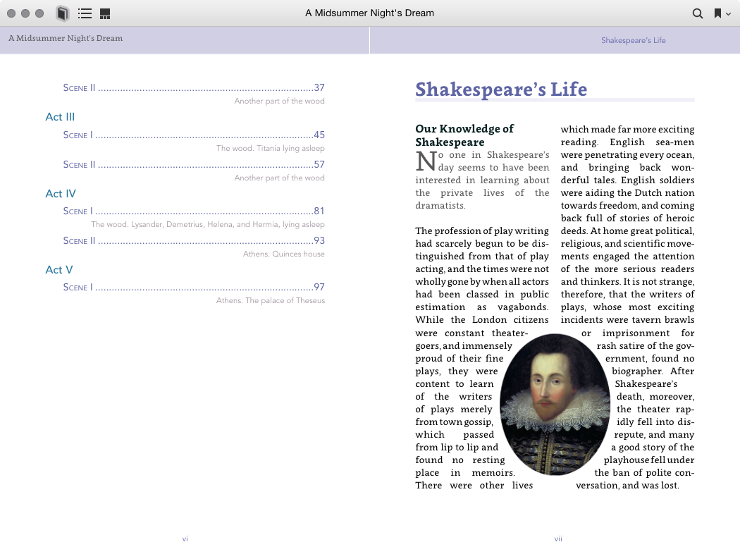The image size is (740, 554).
Task: Click 'A Midsummer Night's Dream' left page header
Action: 66,38
